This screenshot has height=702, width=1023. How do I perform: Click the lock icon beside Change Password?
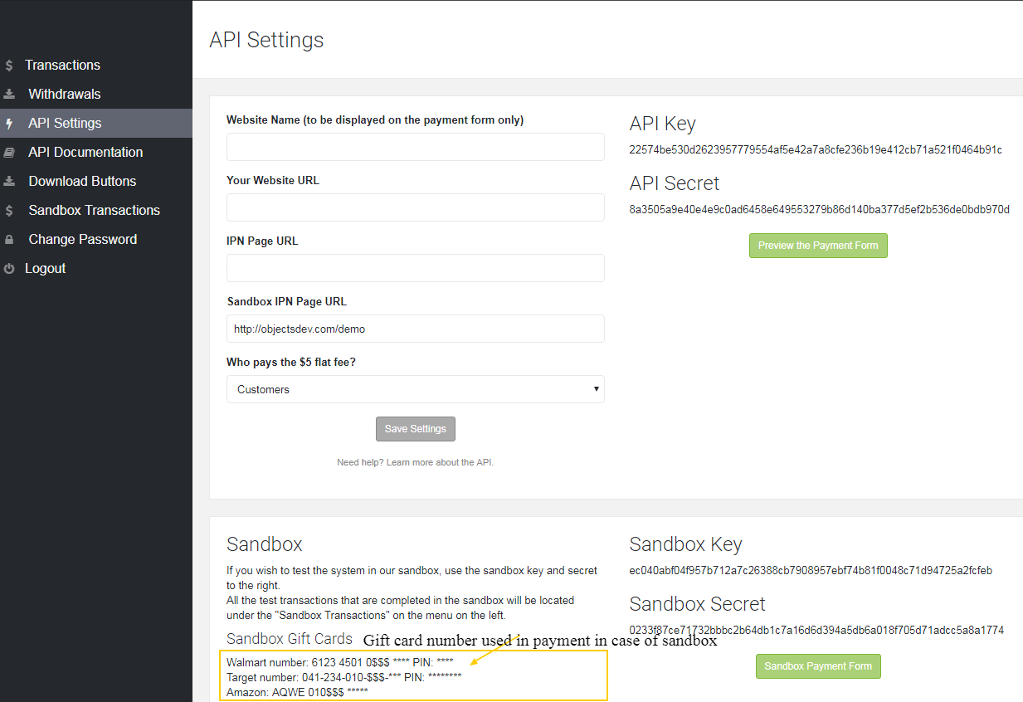[9, 240]
